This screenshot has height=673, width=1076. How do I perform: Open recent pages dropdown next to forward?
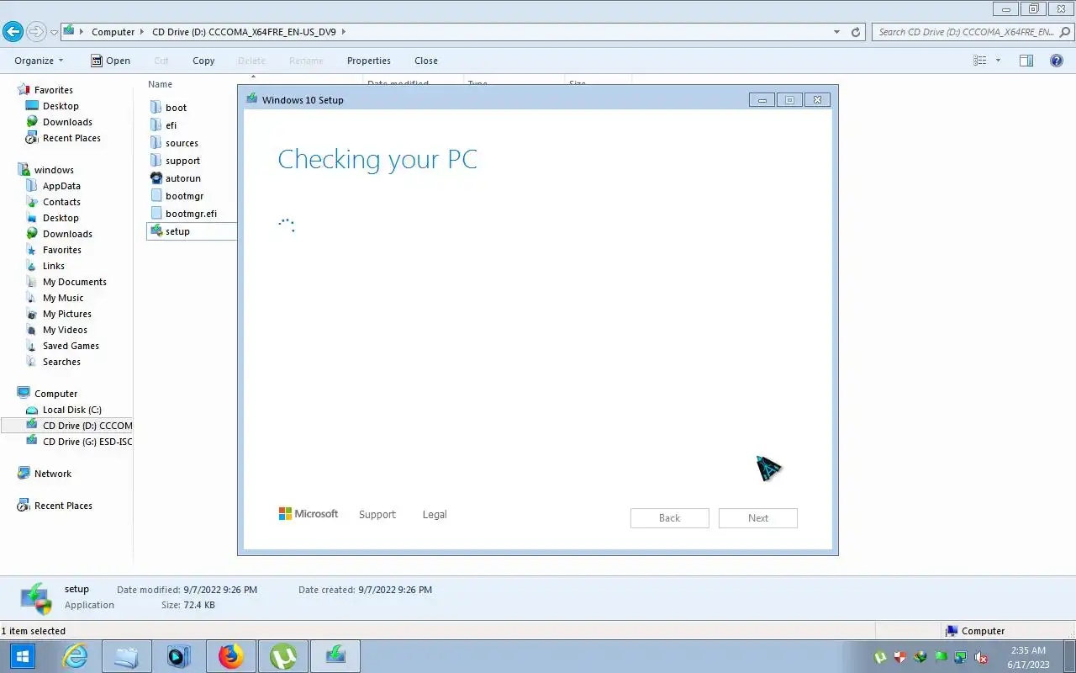[x=54, y=33]
